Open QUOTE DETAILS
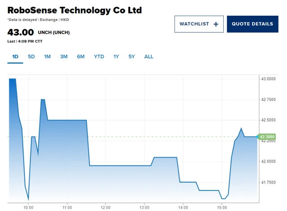The width and height of the screenshot is (287, 211). pos(252,24)
